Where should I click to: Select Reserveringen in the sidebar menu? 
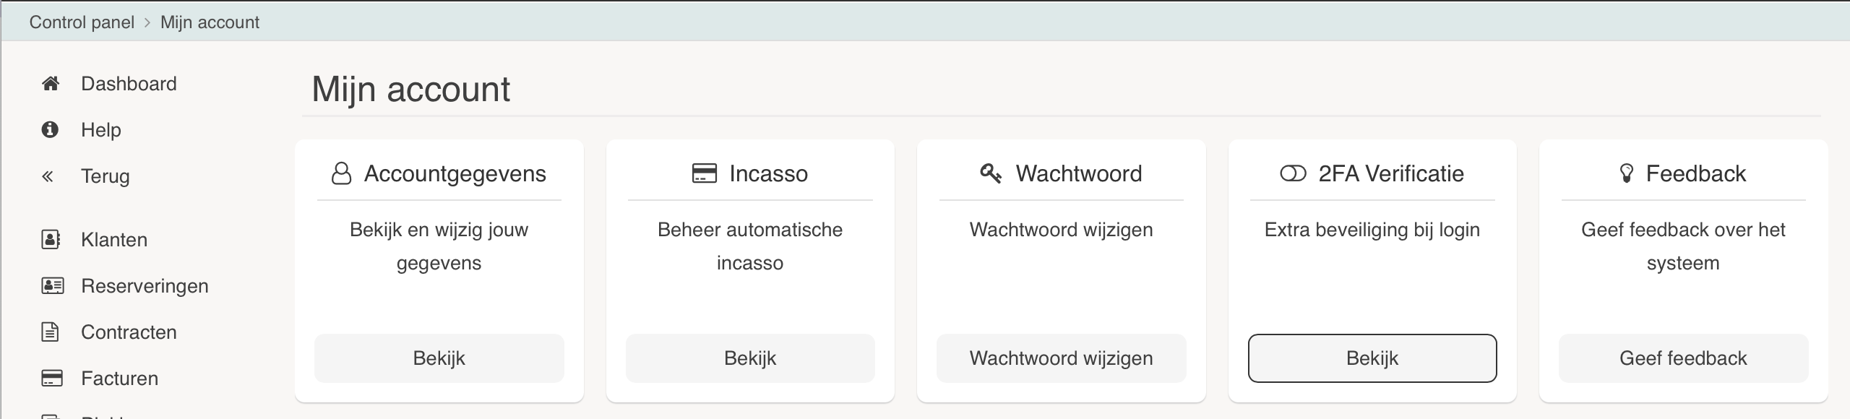[145, 286]
